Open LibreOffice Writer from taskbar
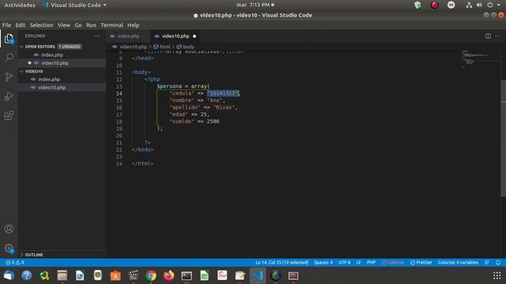The image size is (506, 284). click(x=80, y=275)
